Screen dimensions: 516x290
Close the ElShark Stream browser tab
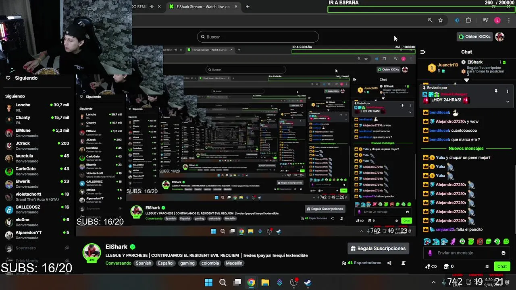236,6
